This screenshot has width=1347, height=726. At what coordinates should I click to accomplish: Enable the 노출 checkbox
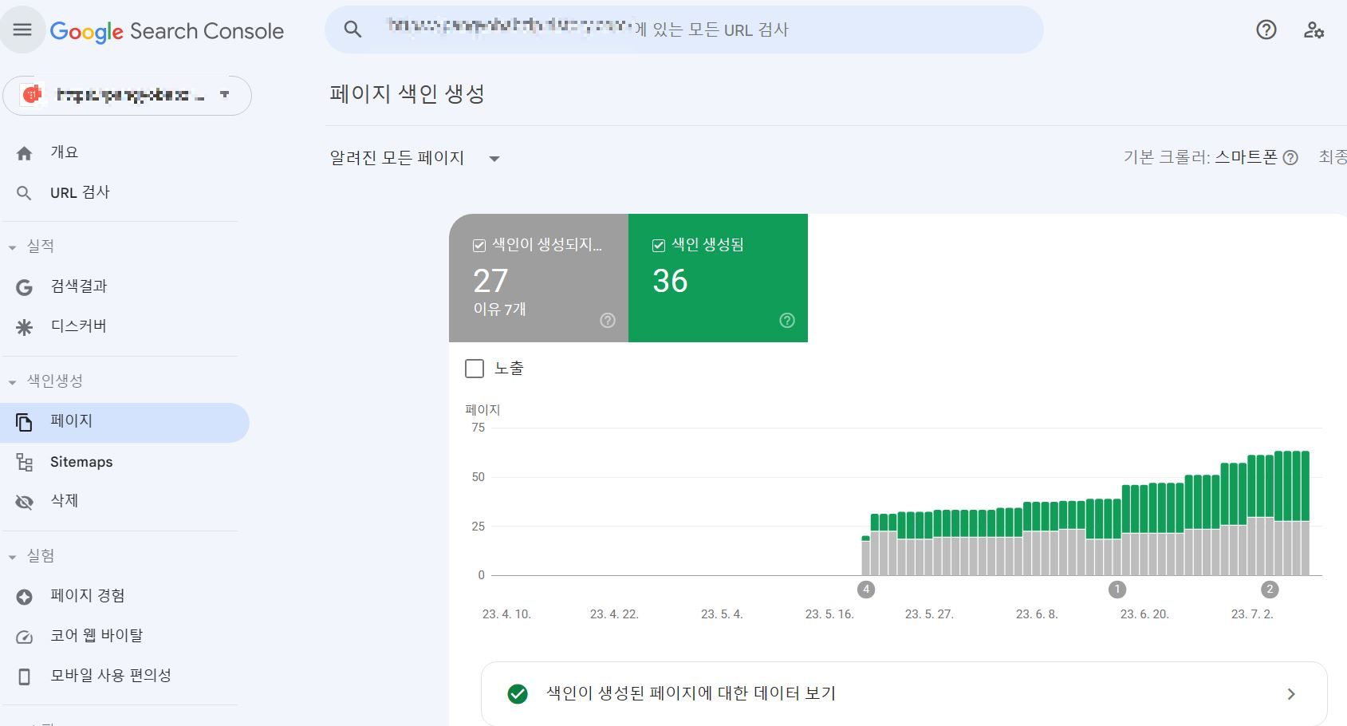coord(475,368)
